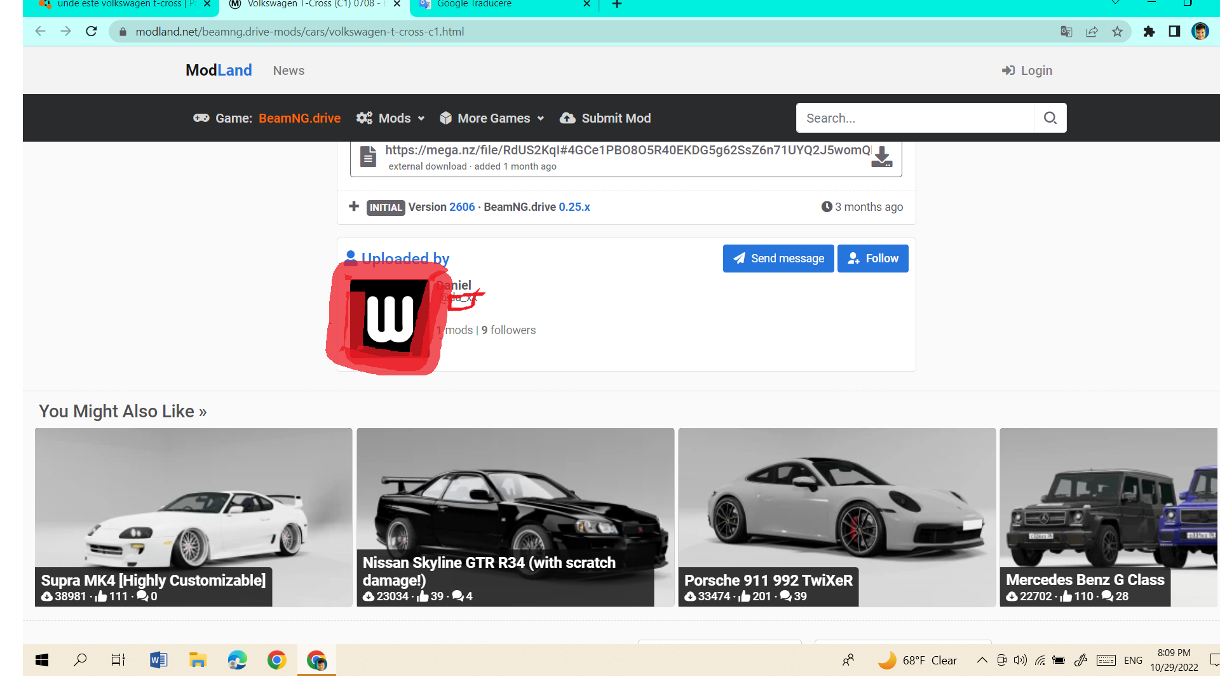Open touch keyboard tray icon
1220x686 pixels.
[x=1106, y=660]
